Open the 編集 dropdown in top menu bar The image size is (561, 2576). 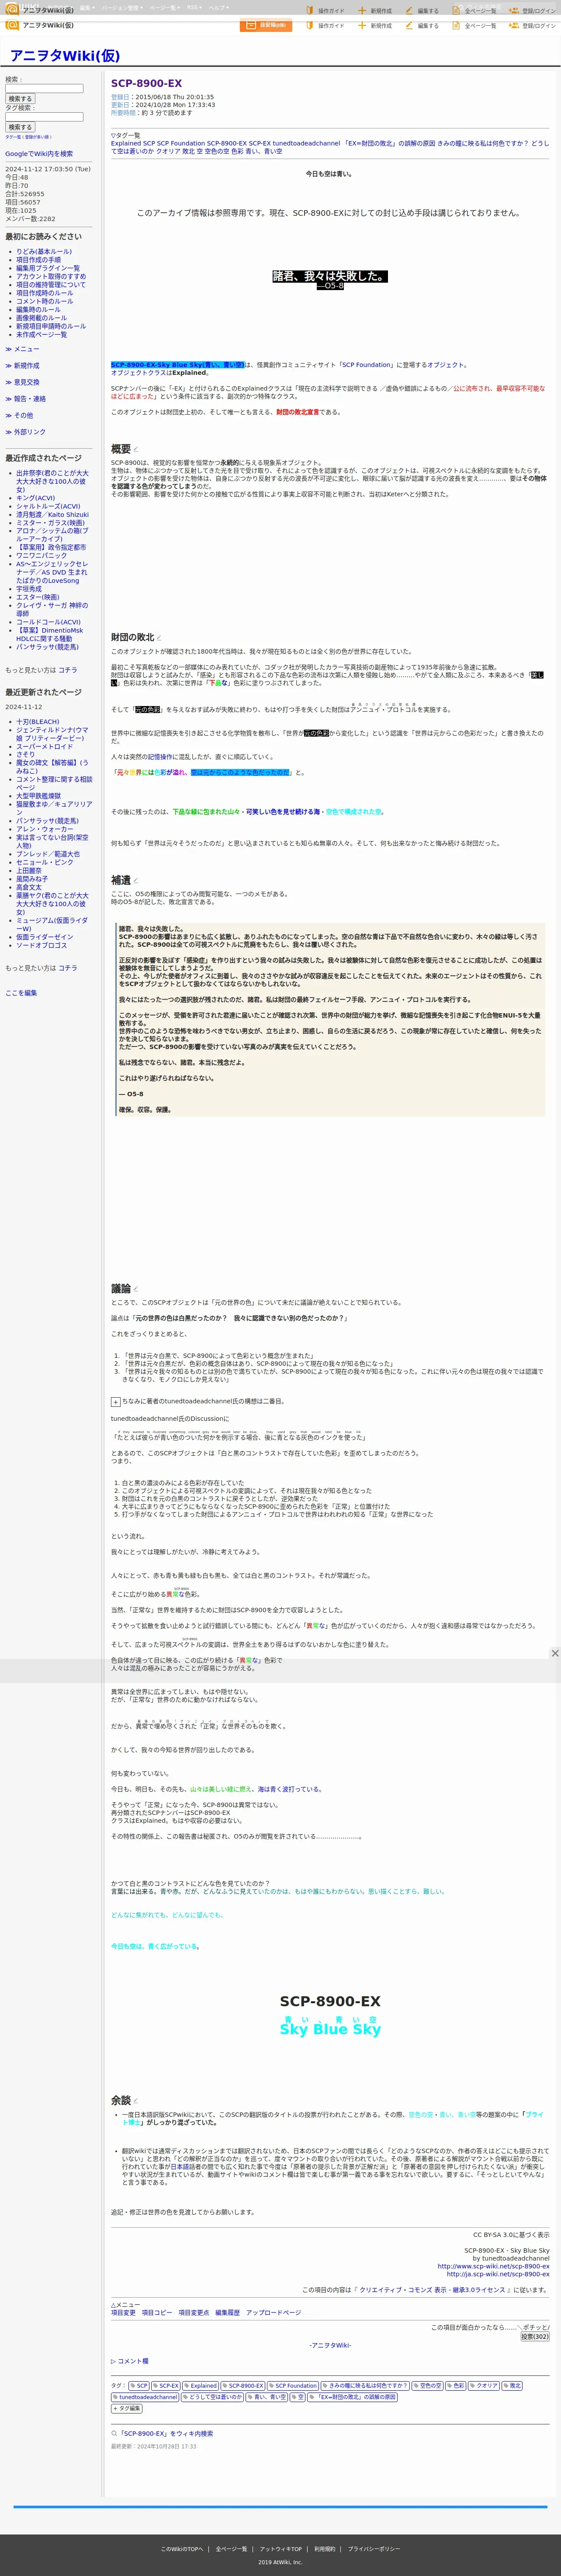[86, 8]
